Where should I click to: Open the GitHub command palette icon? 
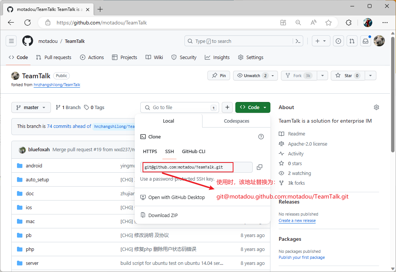click(x=298, y=41)
